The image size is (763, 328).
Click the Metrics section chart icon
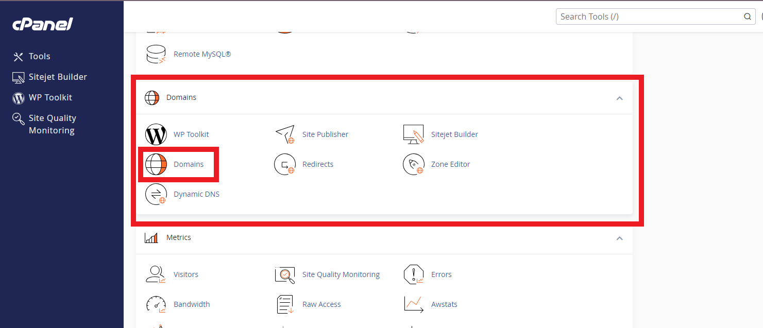coord(151,237)
